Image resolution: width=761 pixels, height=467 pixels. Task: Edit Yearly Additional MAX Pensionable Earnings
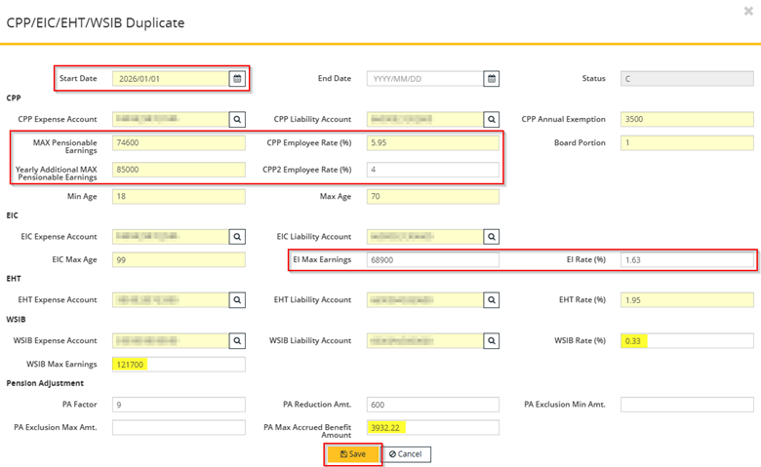tap(179, 170)
